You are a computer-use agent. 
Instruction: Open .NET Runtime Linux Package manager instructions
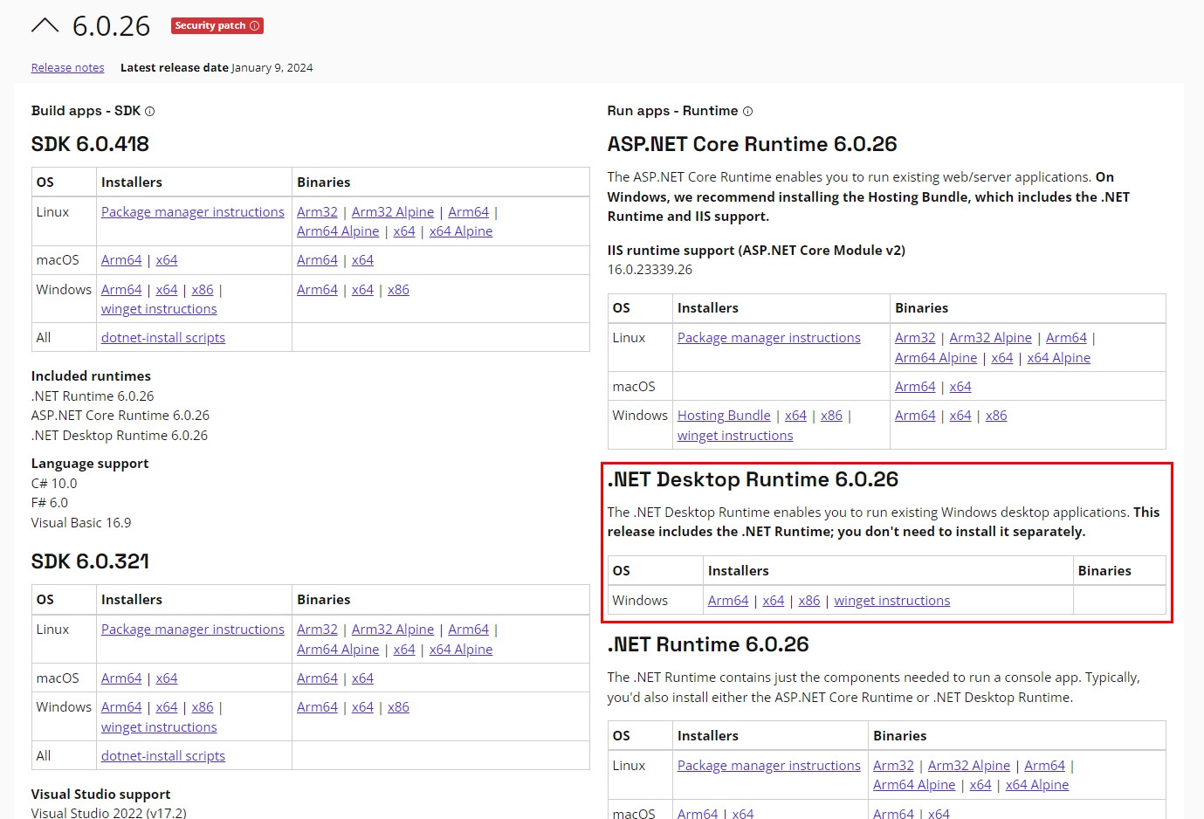coord(768,766)
